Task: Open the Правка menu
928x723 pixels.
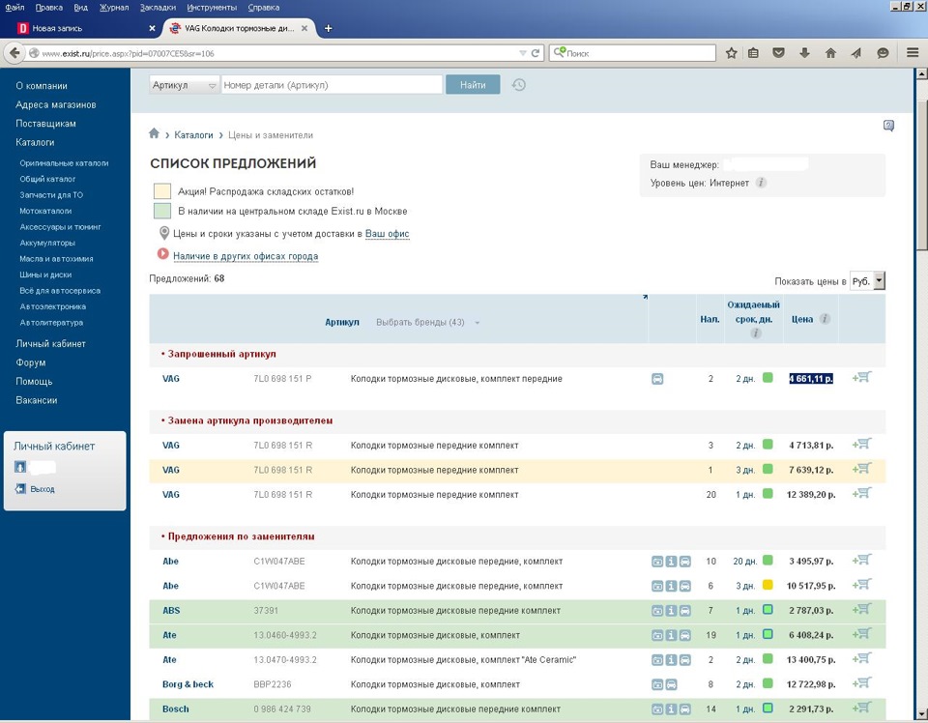Action: click(x=48, y=7)
